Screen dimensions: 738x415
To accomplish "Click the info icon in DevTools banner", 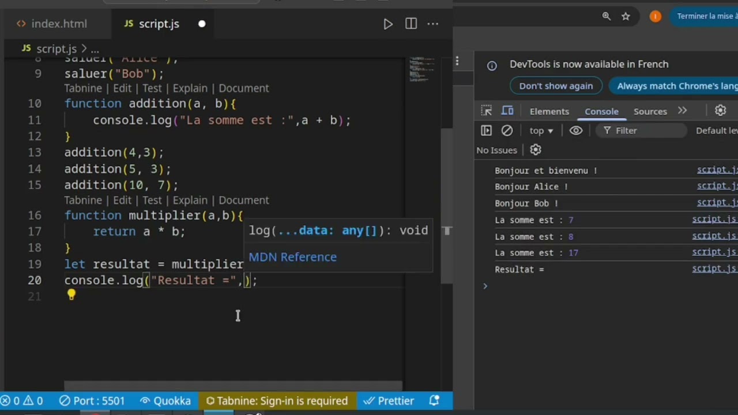I will tap(492, 66).
